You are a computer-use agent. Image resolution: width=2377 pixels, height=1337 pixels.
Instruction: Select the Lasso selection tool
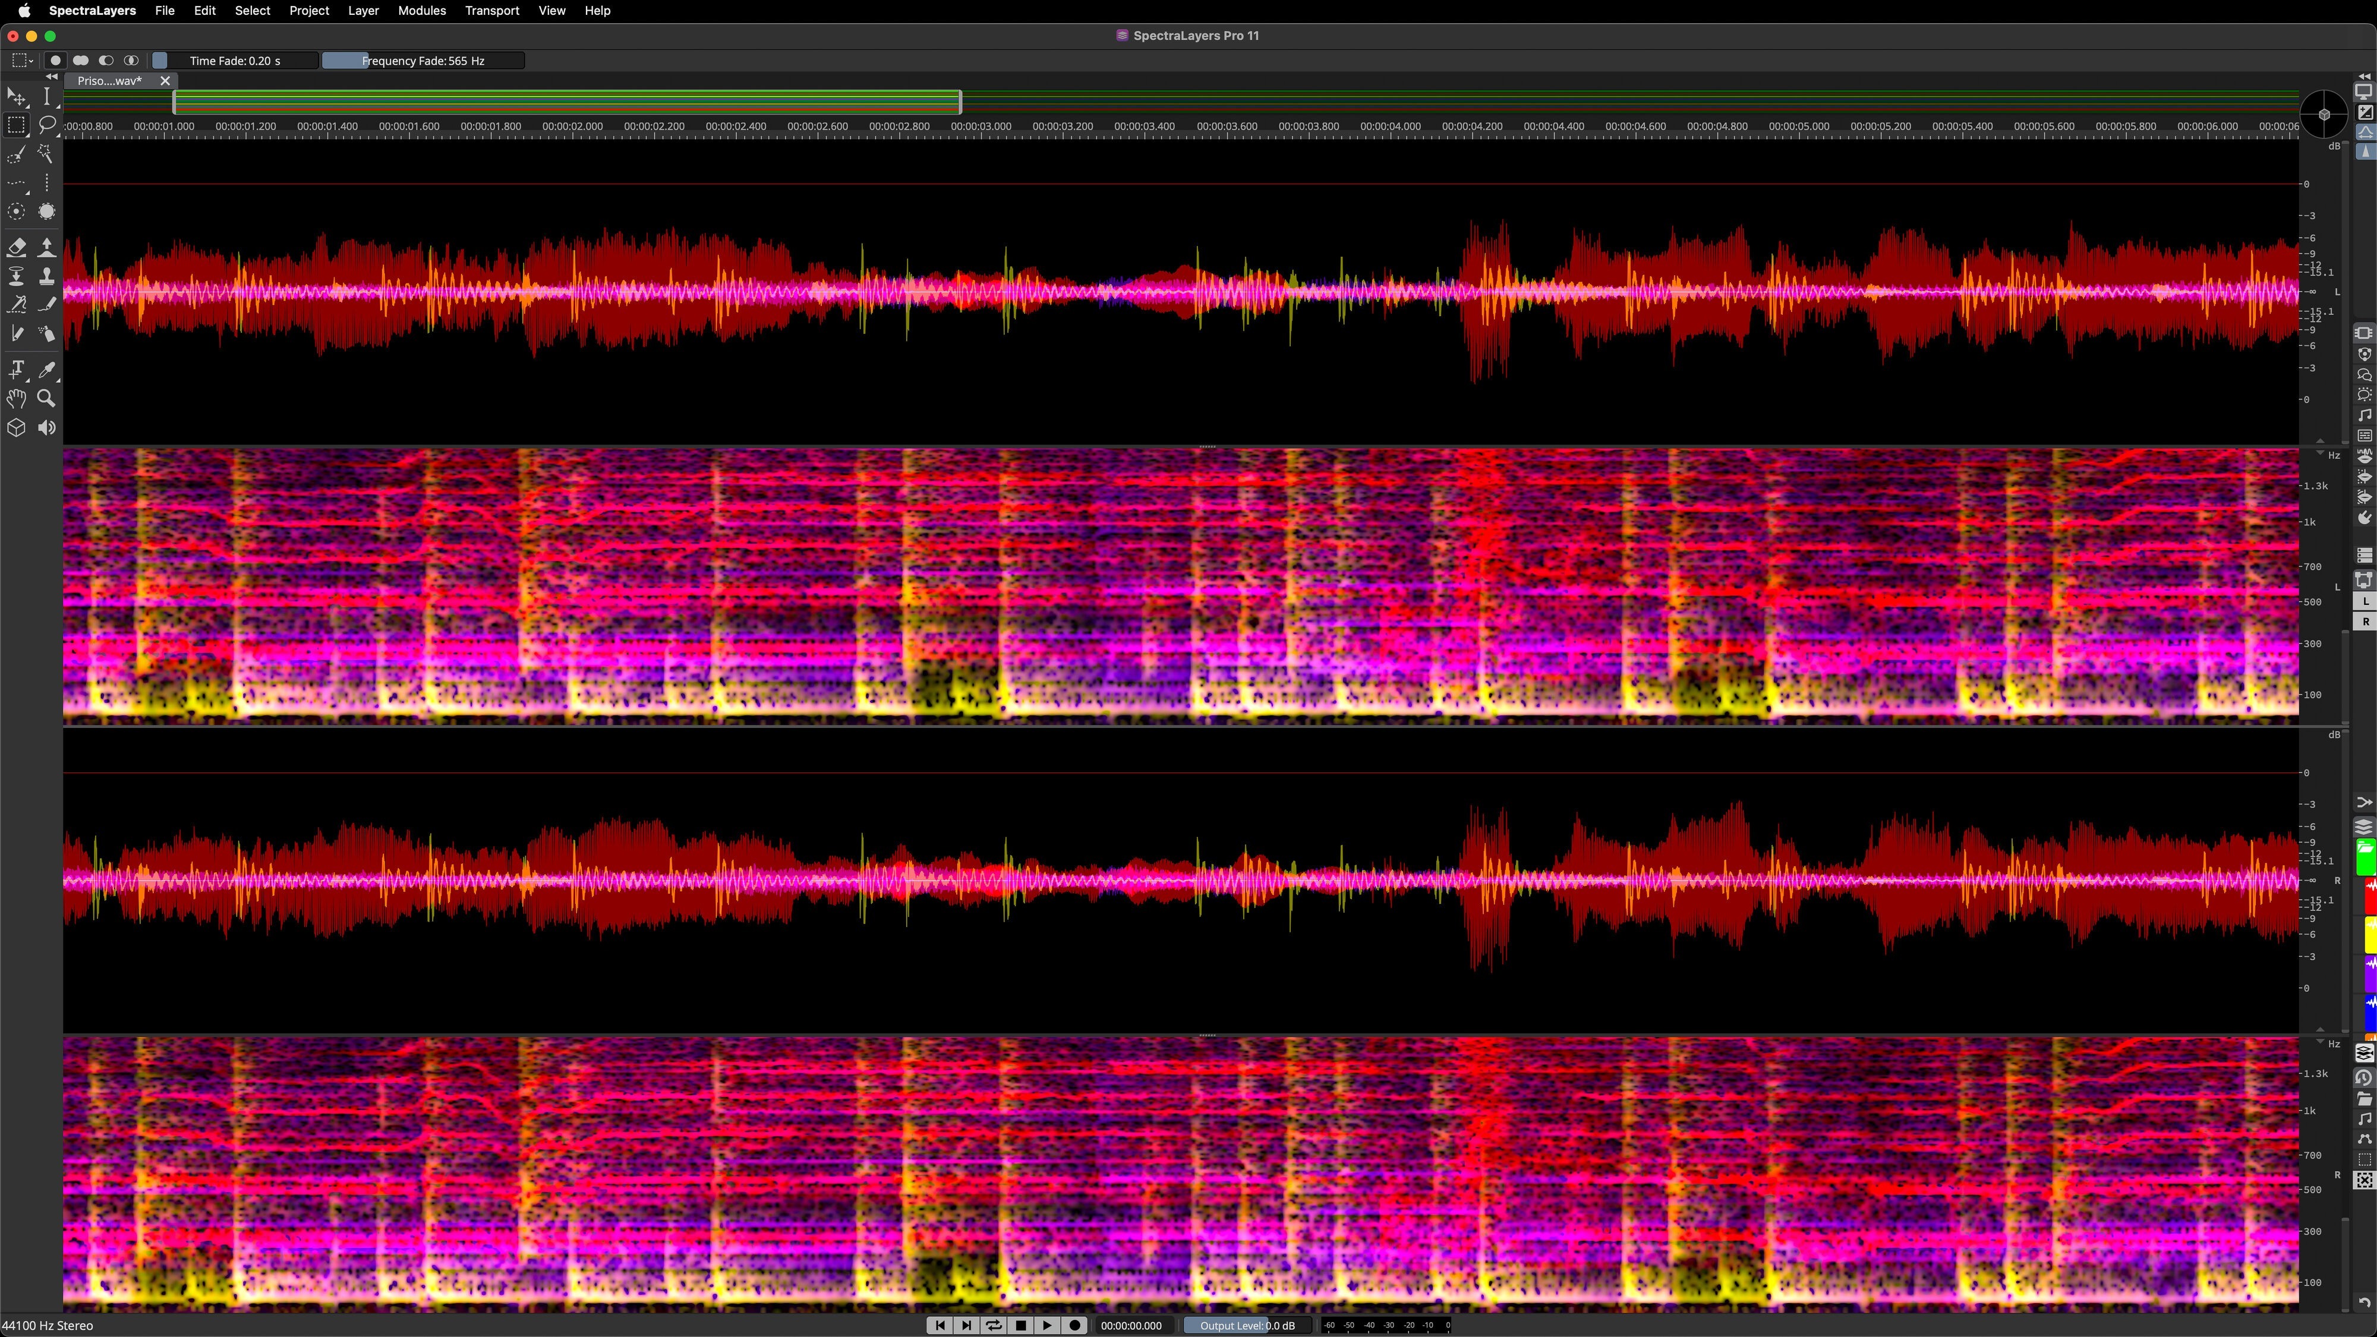click(47, 125)
